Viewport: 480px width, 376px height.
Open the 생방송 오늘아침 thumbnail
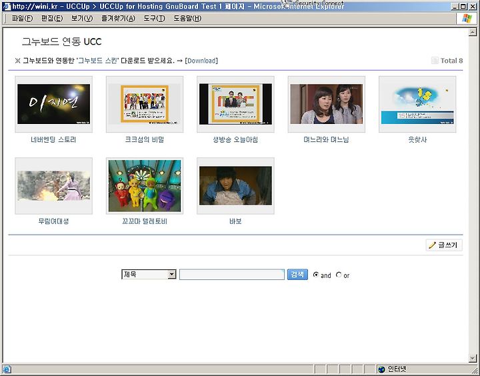(235, 104)
